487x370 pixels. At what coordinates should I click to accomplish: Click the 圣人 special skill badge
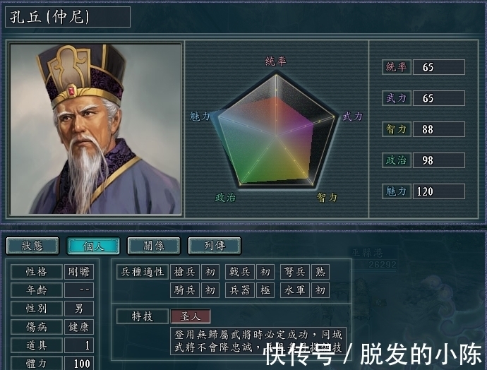pyautogui.click(x=191, y=316)
